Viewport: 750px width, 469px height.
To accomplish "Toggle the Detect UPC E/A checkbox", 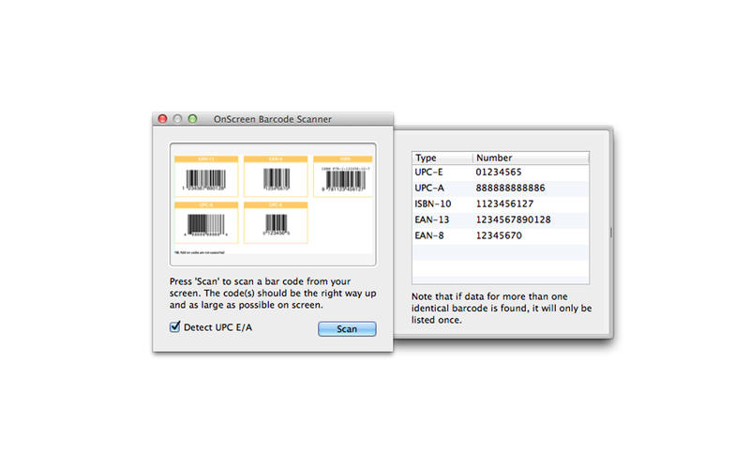I will (174, 326).
